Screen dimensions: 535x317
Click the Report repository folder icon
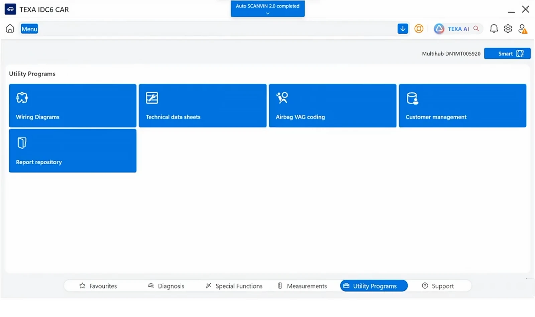pyautogui.click(x=22, y=143)
